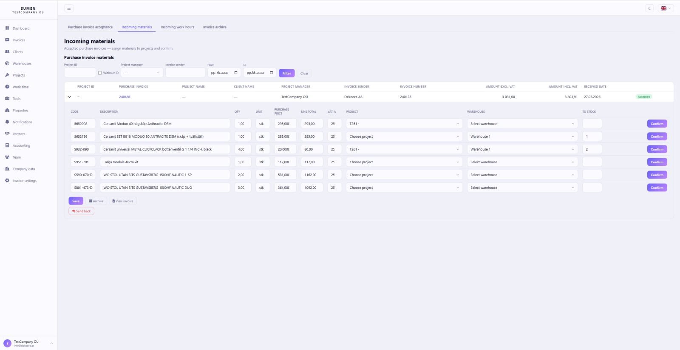Select the Incoming materials tab
This screenshot has height=350, width=680.
pyautogui.click(x=137, y=27)
